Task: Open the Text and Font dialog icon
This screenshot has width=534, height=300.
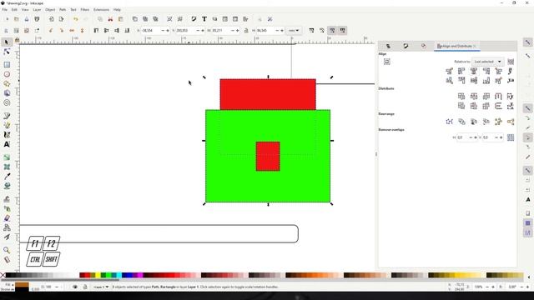Action: pyautogui.click(x=204, y=19)
